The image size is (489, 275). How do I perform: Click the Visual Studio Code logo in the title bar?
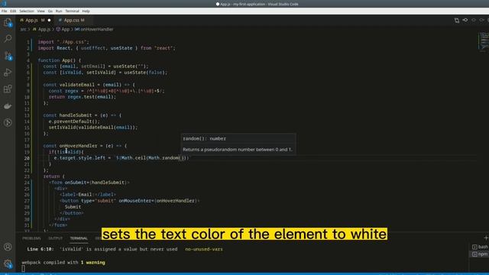[x=4, y=3]
